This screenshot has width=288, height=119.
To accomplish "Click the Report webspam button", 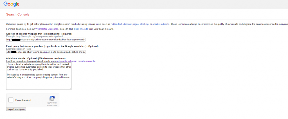I will 16,109.
